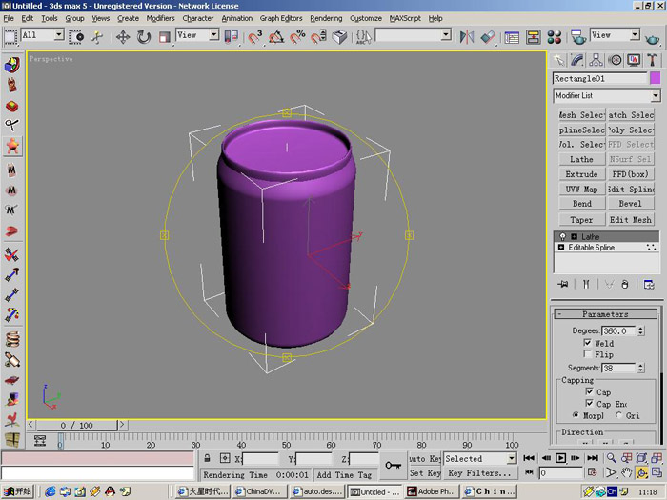Screen dimensions: 667x500
Task: Open the MAXScript menu
Action: [x=405, y=18]
